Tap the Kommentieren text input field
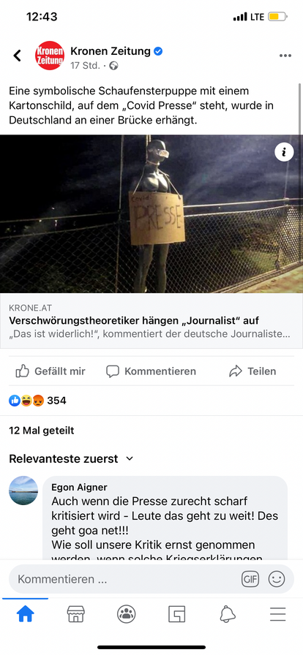 [124, 579]
